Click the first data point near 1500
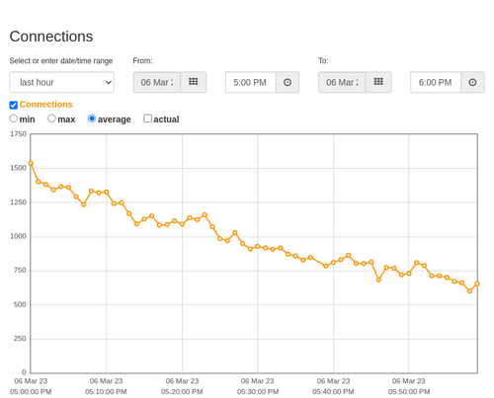The image size is (494, 398). [31, 163]
